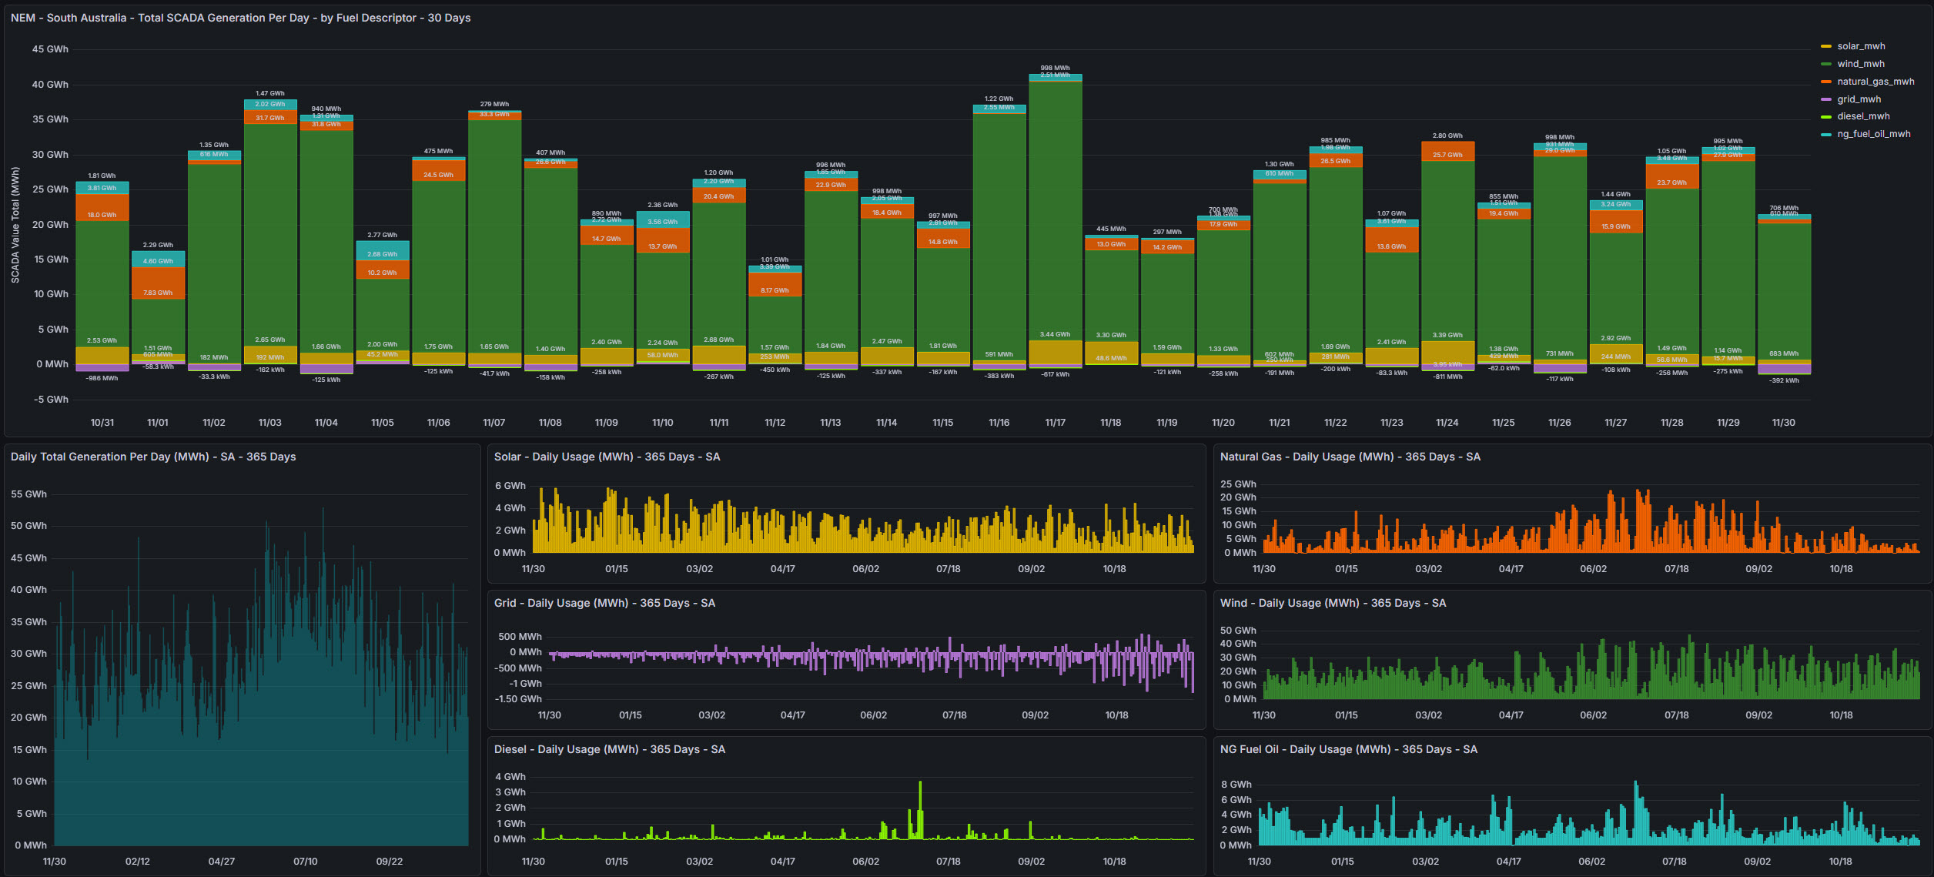Click the 11/16 stacked bar in top chart
This screenshot has height=877, width=1934.
[999, 231]
